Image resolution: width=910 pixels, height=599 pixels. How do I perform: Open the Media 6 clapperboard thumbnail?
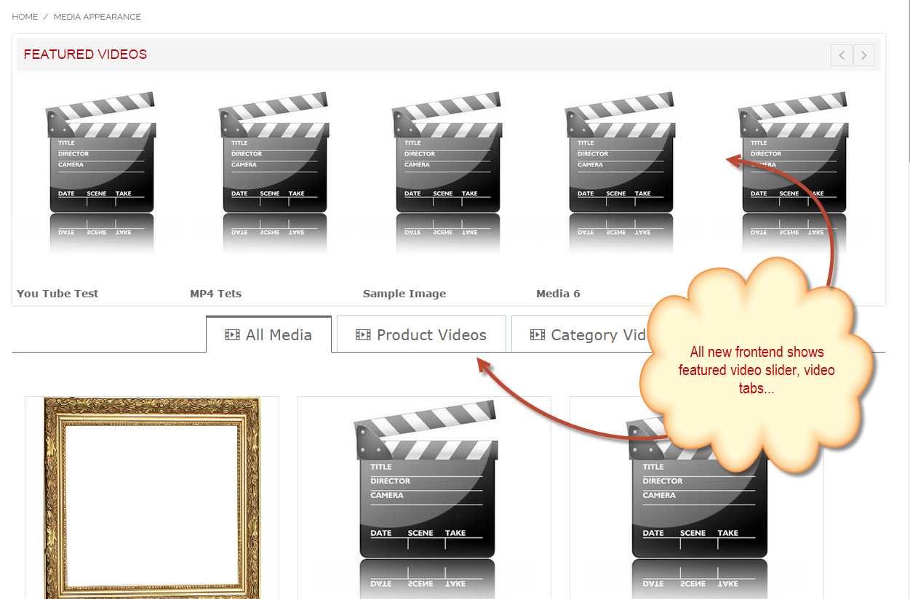620,171
